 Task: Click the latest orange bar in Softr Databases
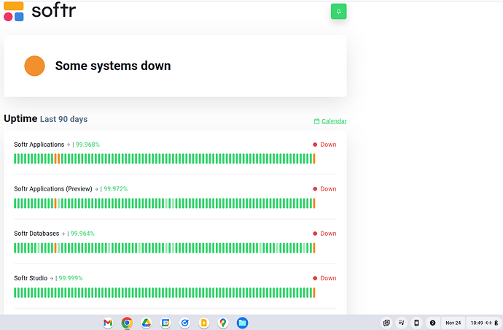click(x=314, y=248)
